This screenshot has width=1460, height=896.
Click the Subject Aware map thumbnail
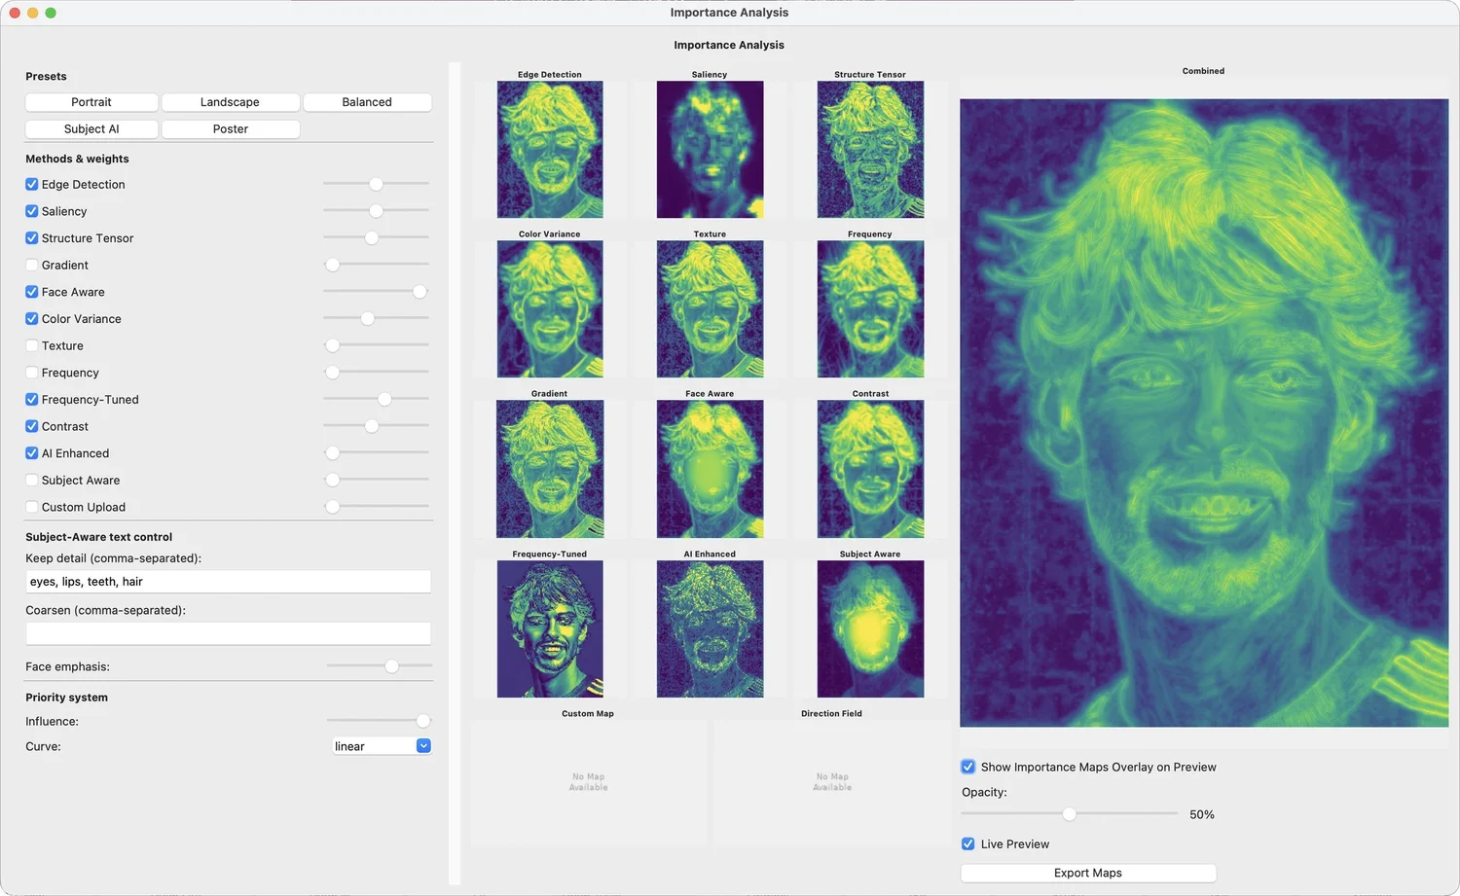point(870,628)
